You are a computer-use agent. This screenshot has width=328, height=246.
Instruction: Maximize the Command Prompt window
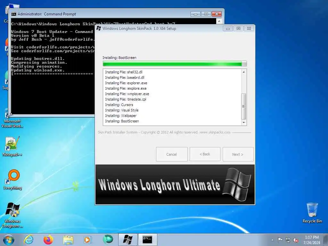click(x=206, y=14)
